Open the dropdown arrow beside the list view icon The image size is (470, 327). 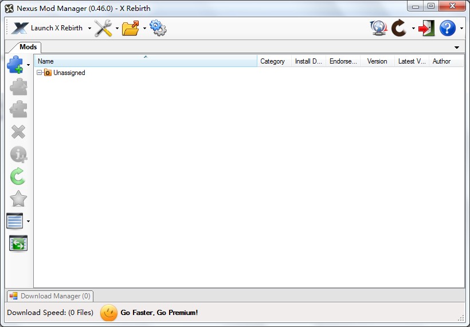[x=29, y=221]
